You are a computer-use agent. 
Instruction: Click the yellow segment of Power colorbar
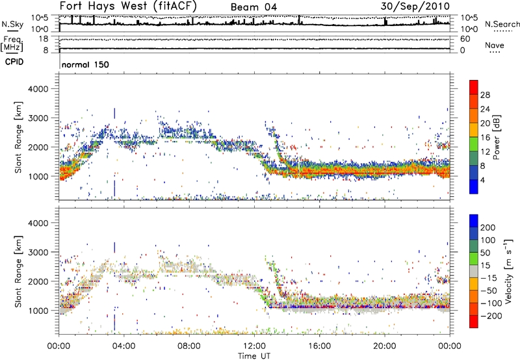tap(474, 130)
